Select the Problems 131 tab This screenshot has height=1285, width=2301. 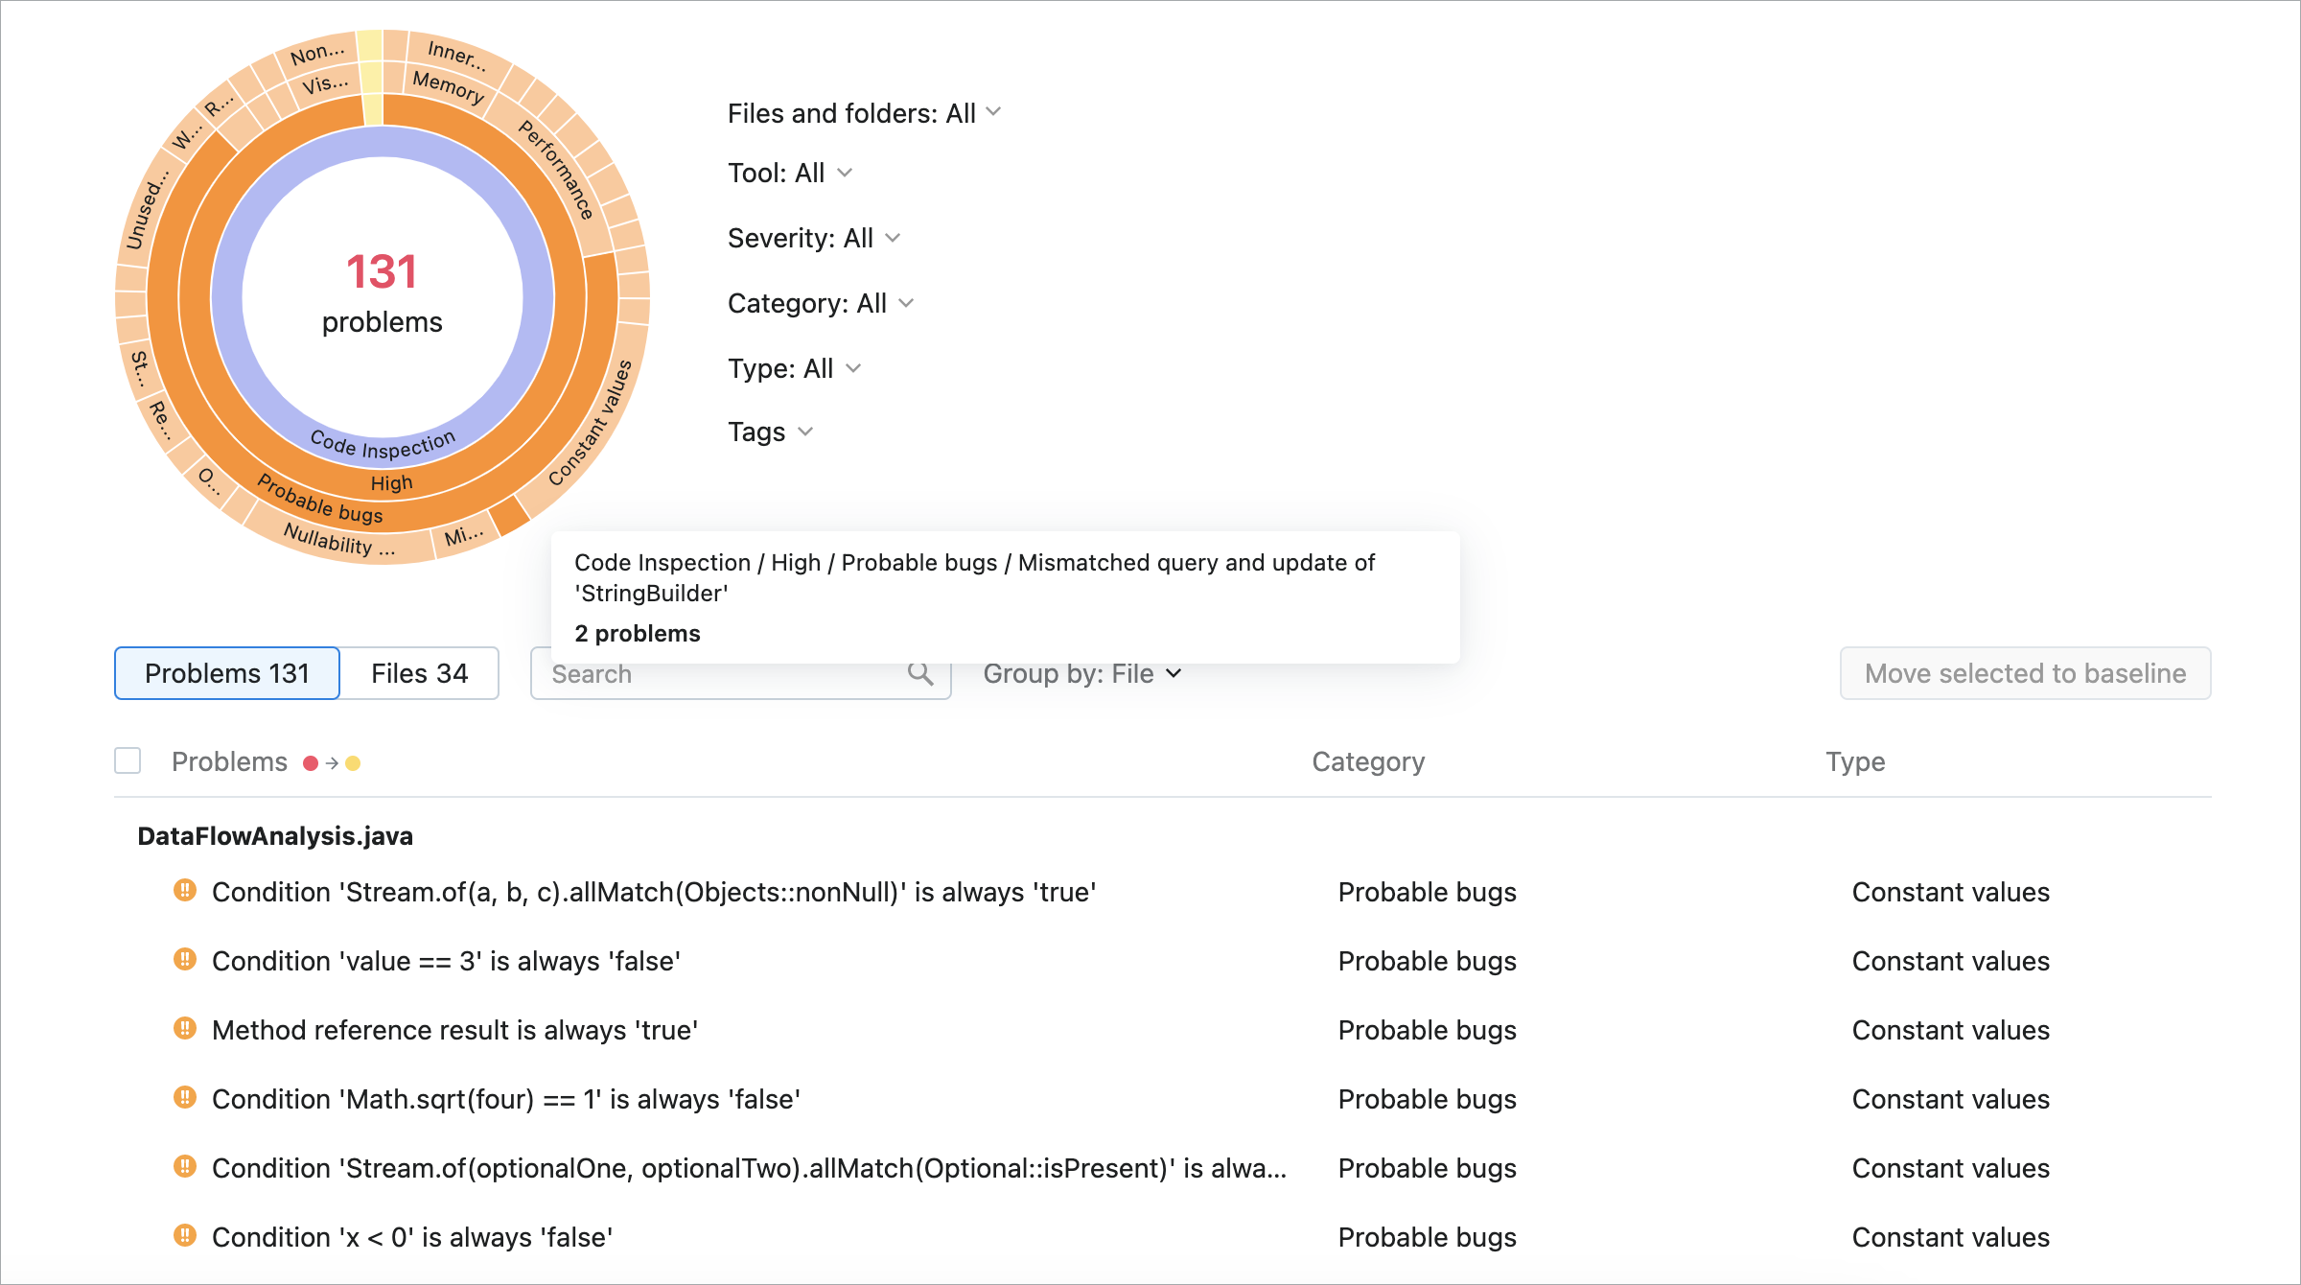(x=227, y=673)
